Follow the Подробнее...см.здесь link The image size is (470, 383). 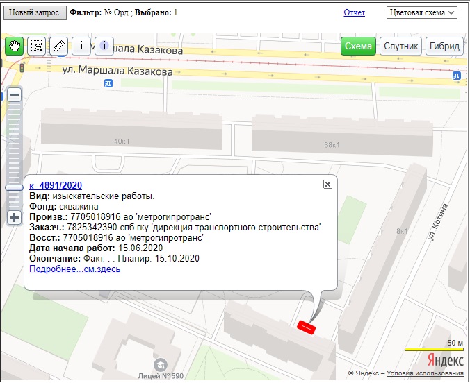pyautogui.click(x=74, y=269)
